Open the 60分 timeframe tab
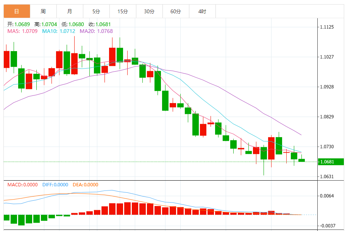Image resolution: width=348 pixels, height=231 pixels. coord(176,11)
